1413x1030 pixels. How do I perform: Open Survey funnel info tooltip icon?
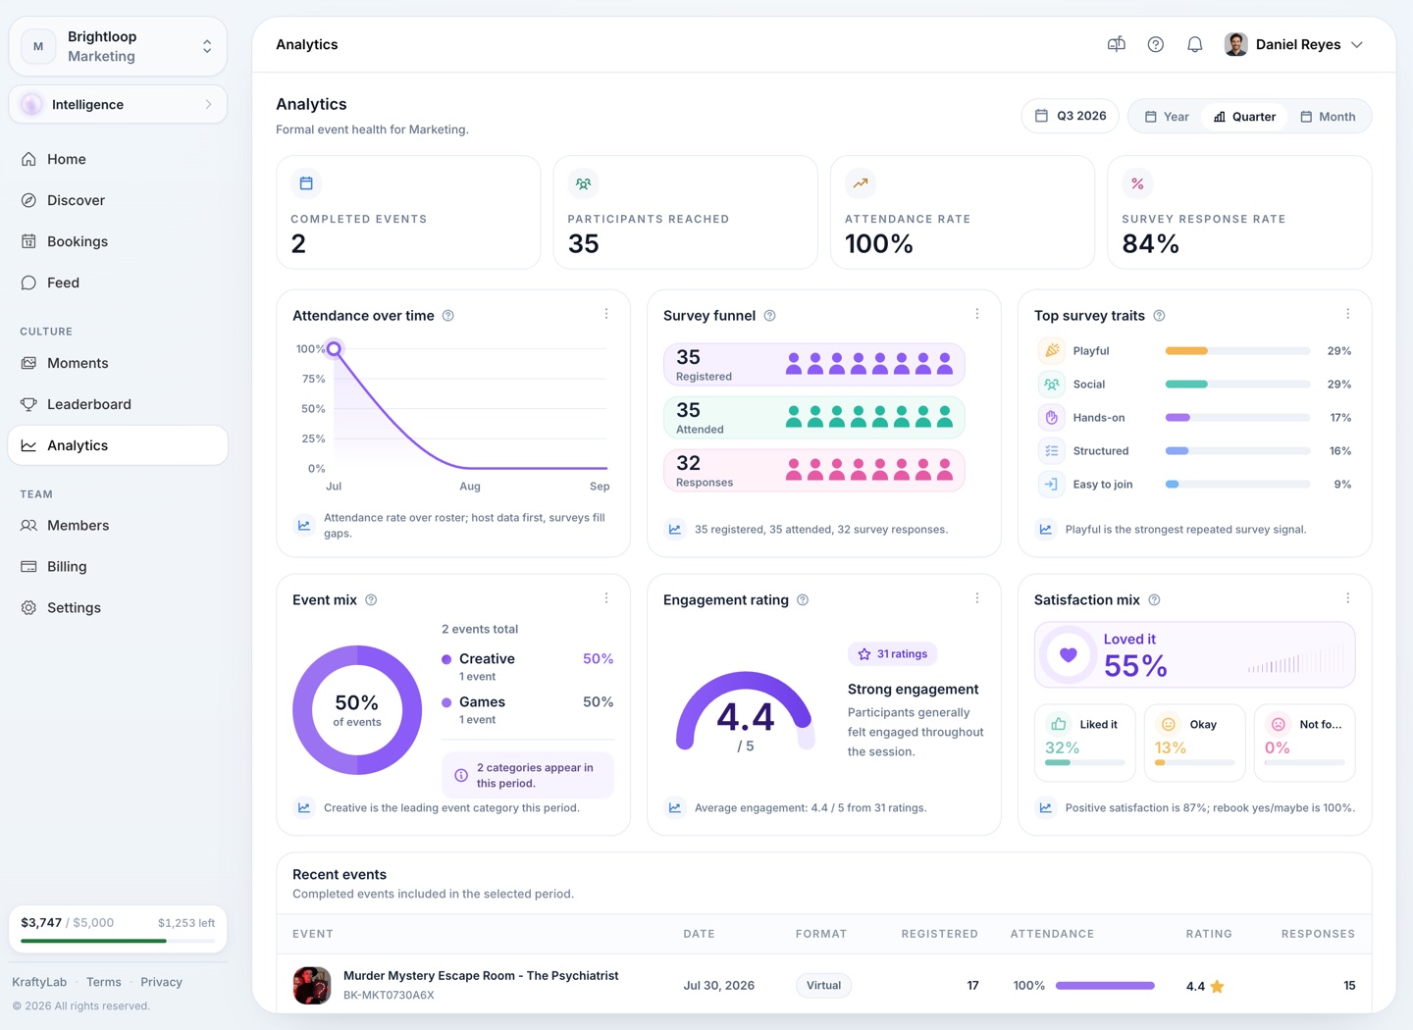(770, 316)
